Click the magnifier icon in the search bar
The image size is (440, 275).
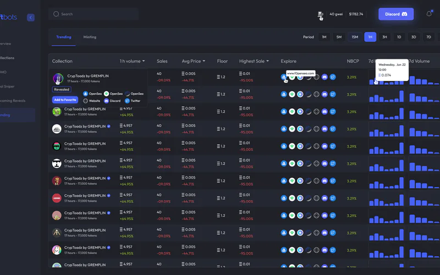click(56, 14)
